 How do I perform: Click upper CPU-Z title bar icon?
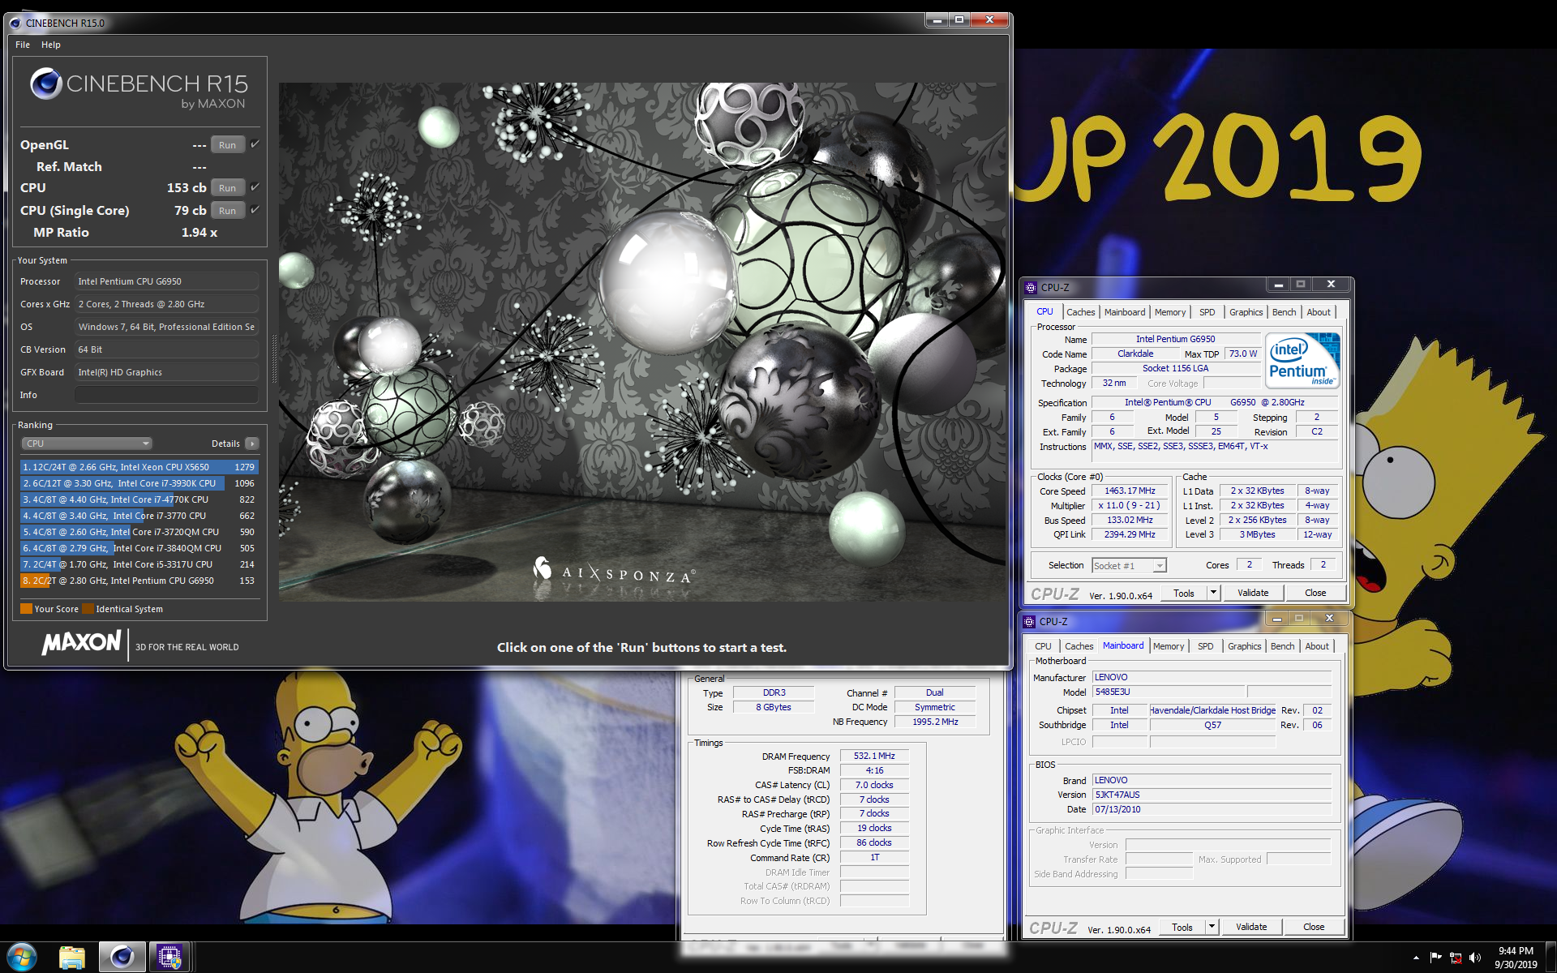pos(1031,288)
